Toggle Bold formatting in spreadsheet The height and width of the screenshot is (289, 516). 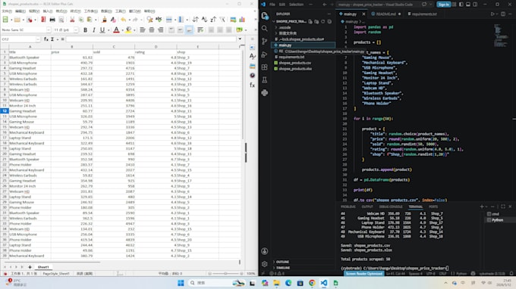pos(85,30)
